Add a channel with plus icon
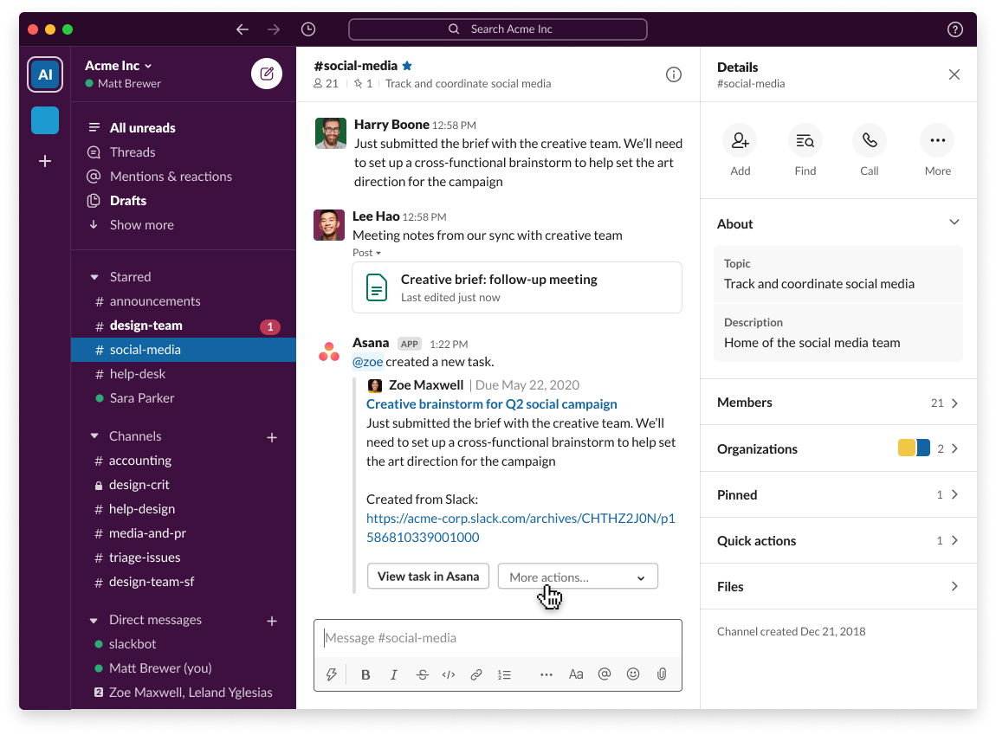The width and height of the screenshot is (996, 735). point(272,437)
